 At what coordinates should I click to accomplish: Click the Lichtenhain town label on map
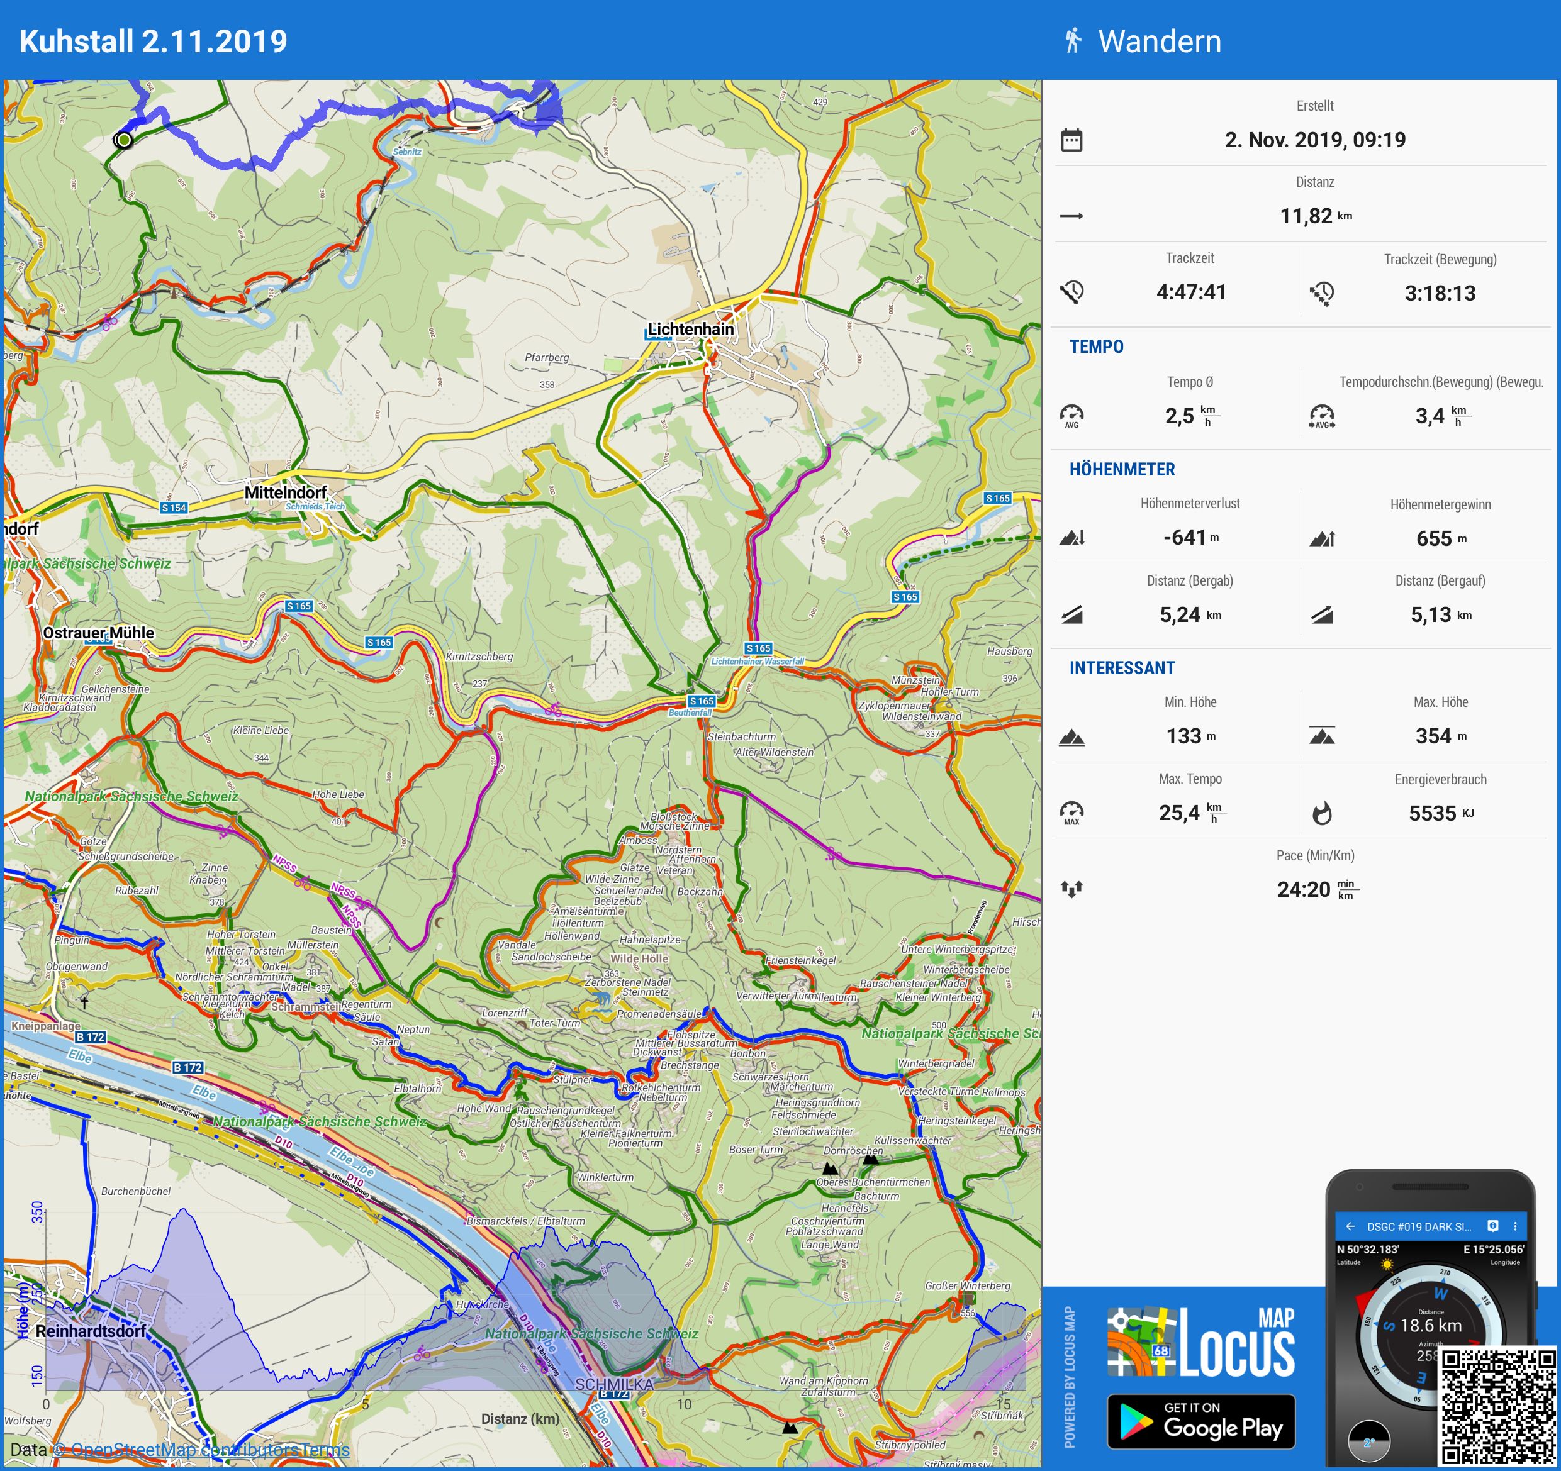click(690, 329)
